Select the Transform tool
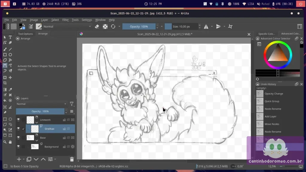Image resolution: width=306 pixels, height=172 pixels. [x=5, y=78]
